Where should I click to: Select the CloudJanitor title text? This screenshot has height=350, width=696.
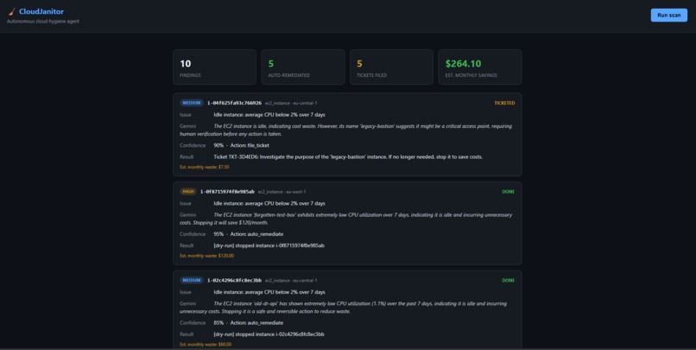pos(41,11)
